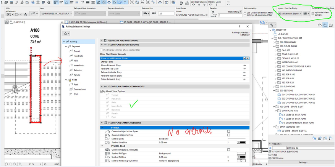Close the 1. LEVEL 01 tab
This screenshot has height=167, width=335.
point(62,22)
